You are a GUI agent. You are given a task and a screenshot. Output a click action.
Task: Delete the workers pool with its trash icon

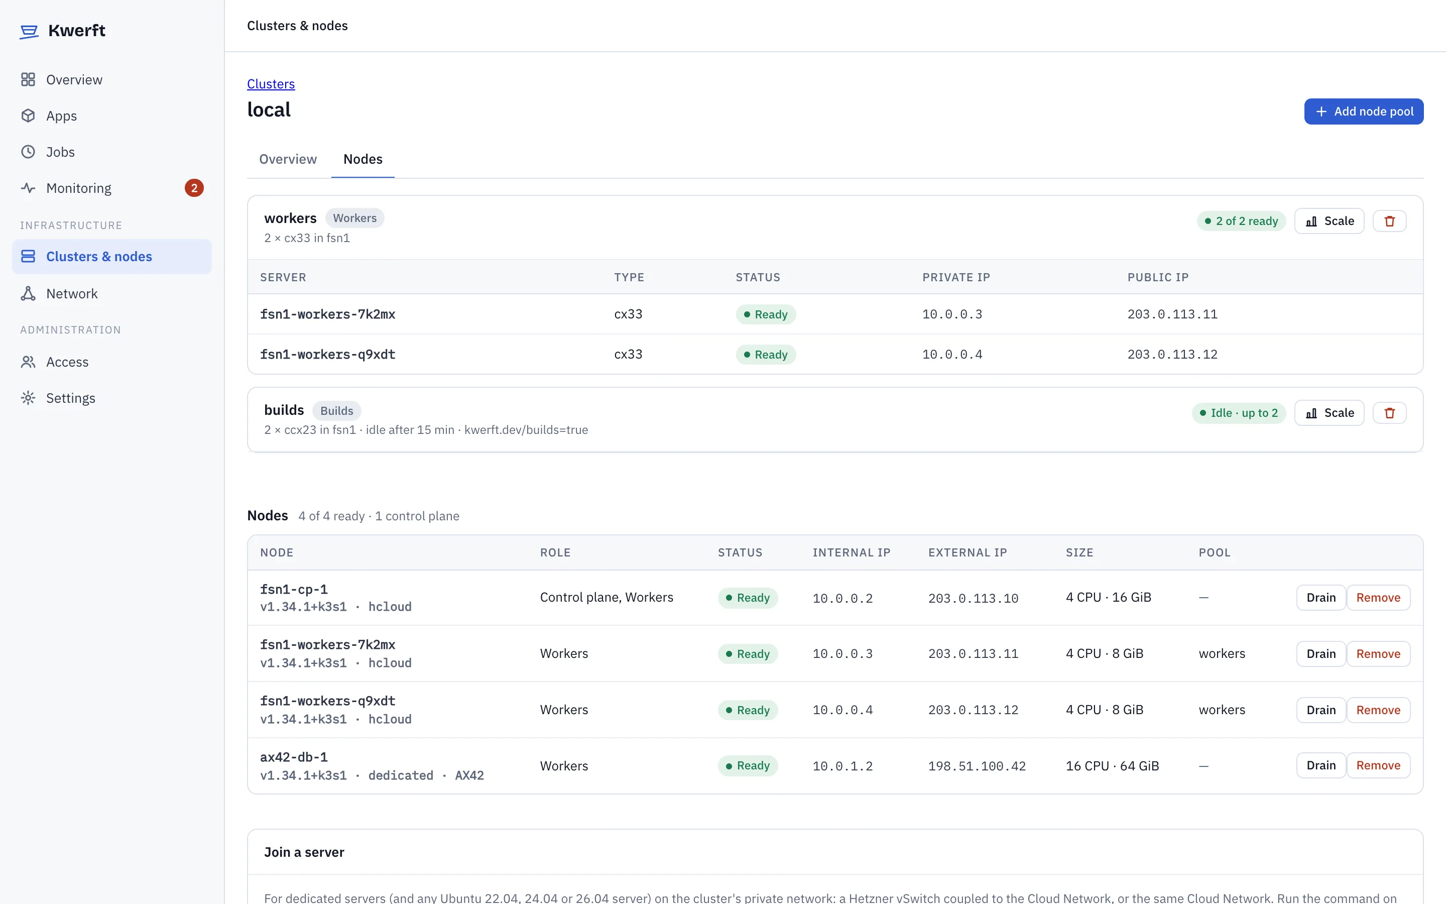click(1390, 221)
